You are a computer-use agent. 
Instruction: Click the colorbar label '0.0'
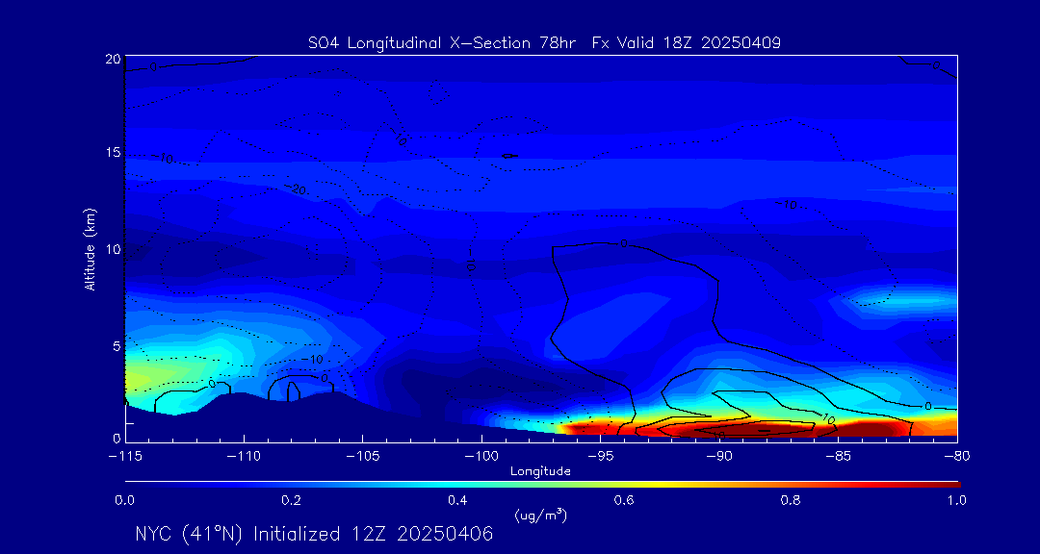click(x=125, y=500)
